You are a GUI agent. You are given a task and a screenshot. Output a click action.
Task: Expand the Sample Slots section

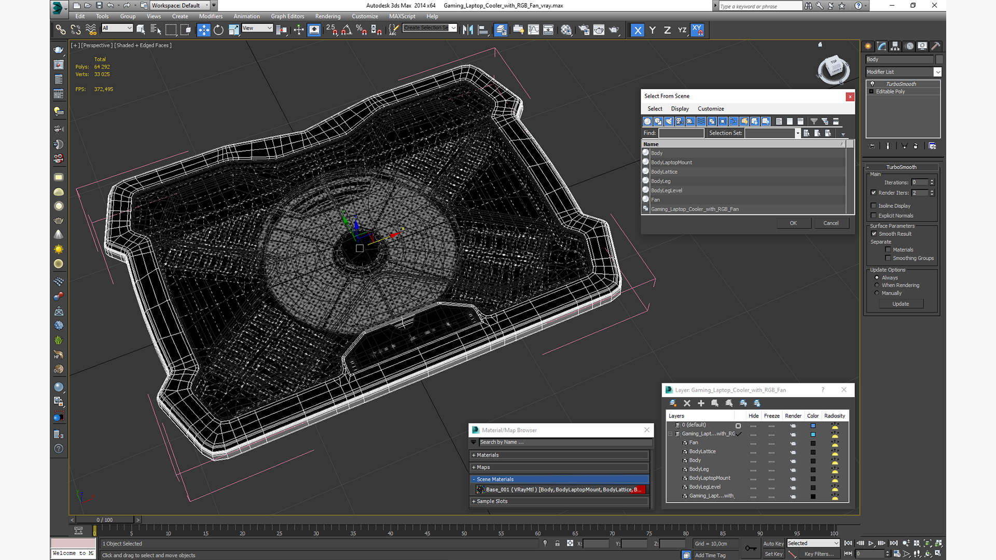point(560,501)
